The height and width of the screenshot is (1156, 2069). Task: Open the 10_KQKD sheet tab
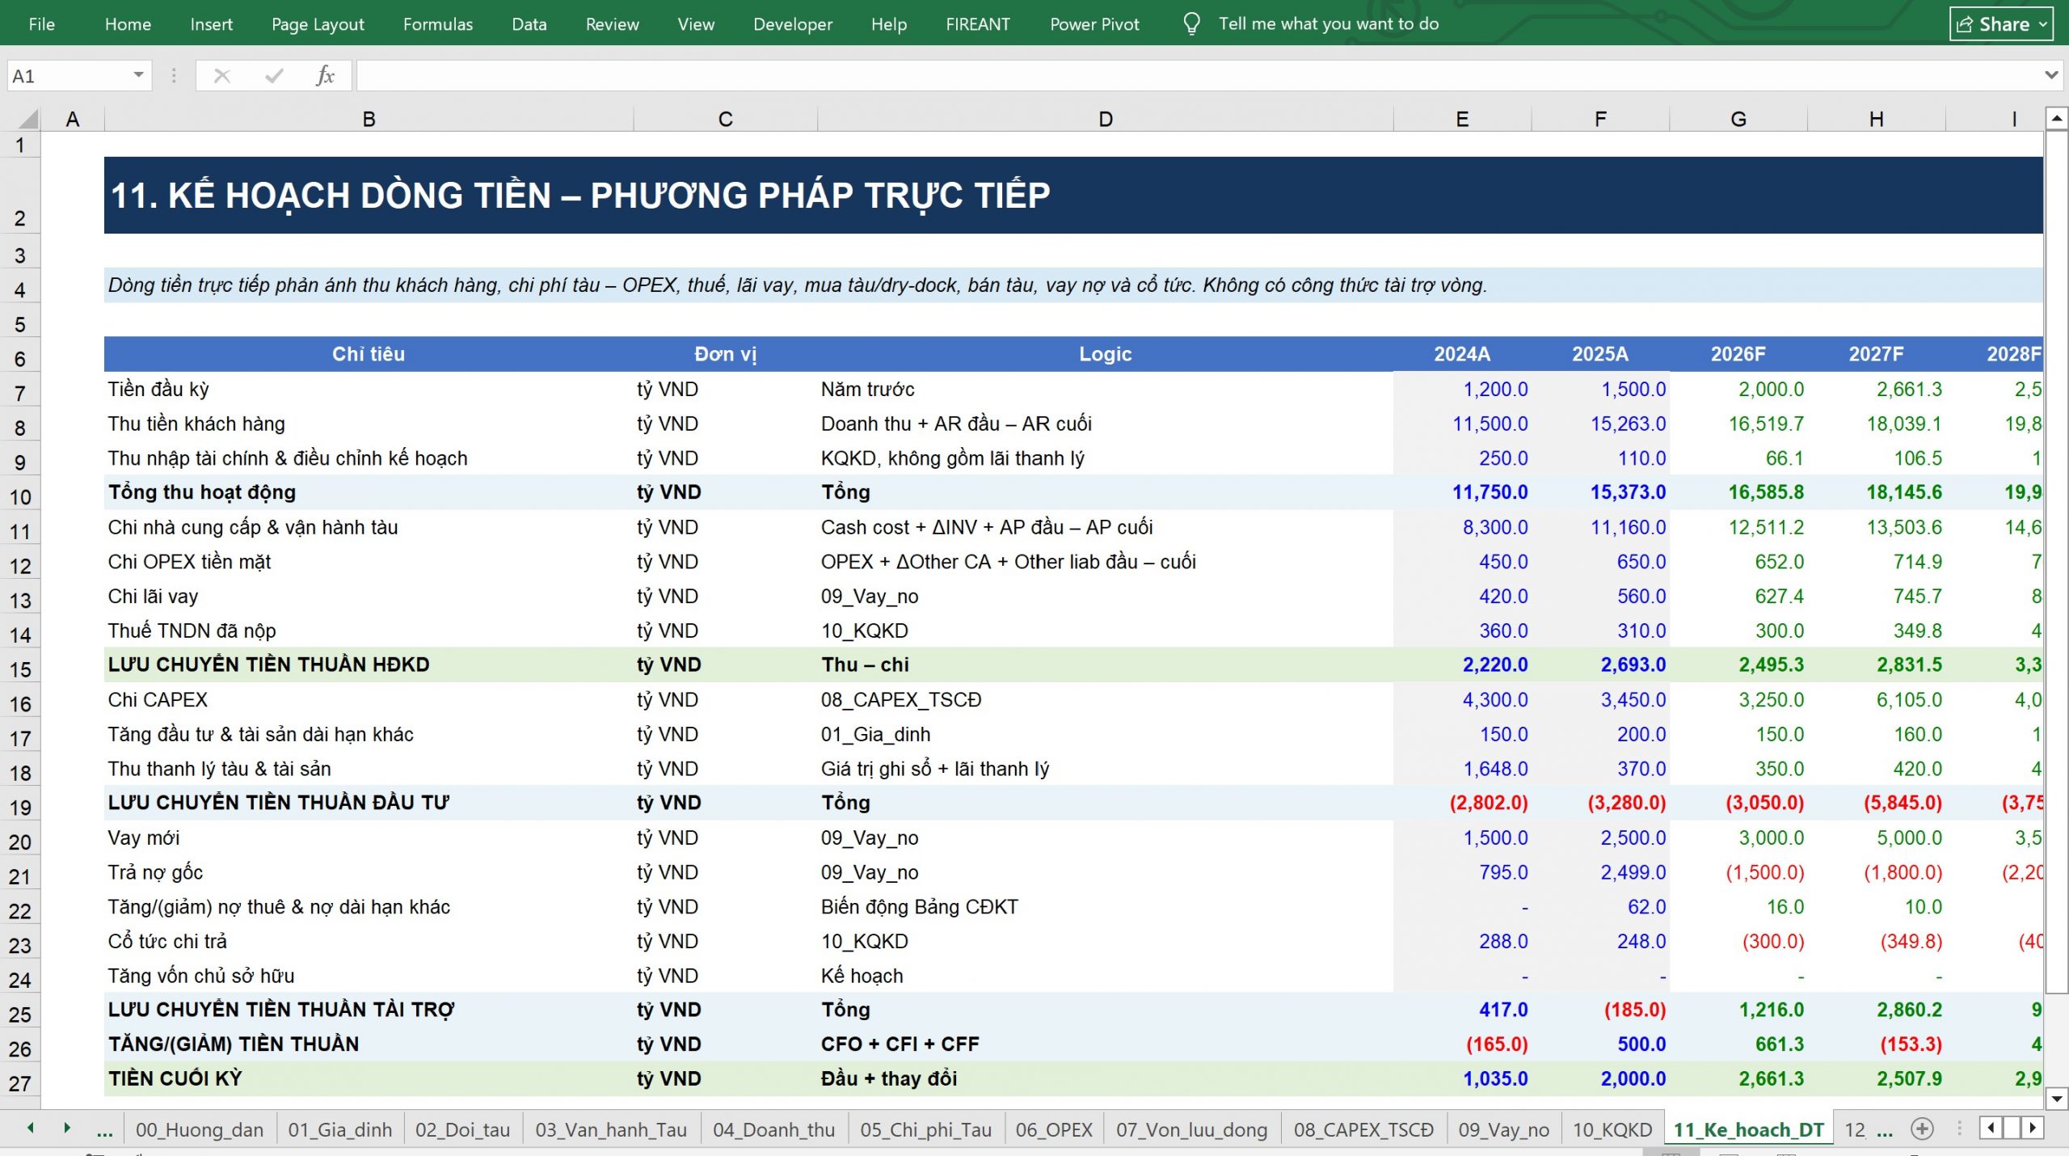point(1612,1129)
